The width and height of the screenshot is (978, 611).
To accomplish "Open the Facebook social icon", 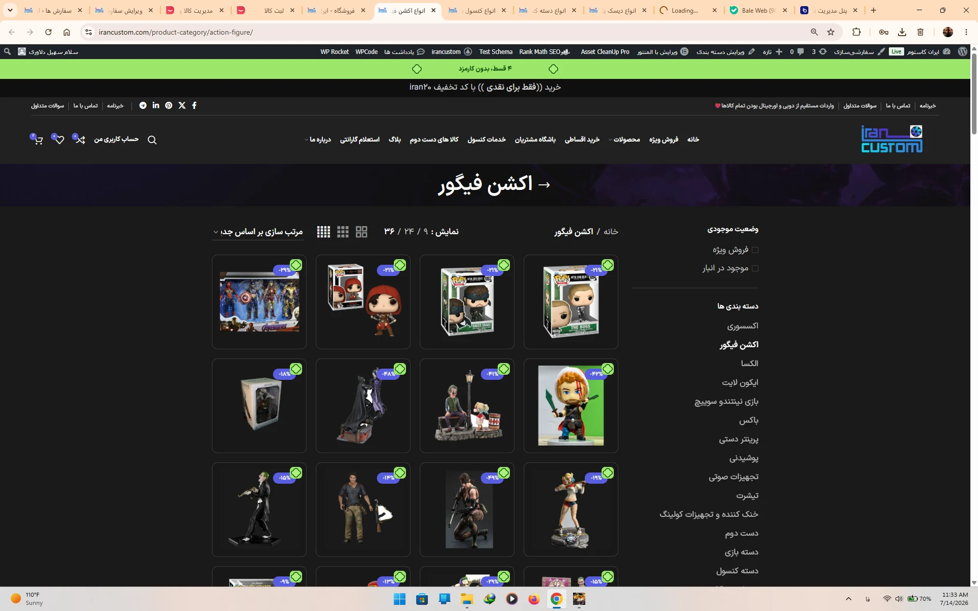I will point(194,105).
